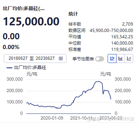Viewport: 138px width, 123px height.
Task: Click the 平均值 value 165,542.25
Action: (122, 37)
